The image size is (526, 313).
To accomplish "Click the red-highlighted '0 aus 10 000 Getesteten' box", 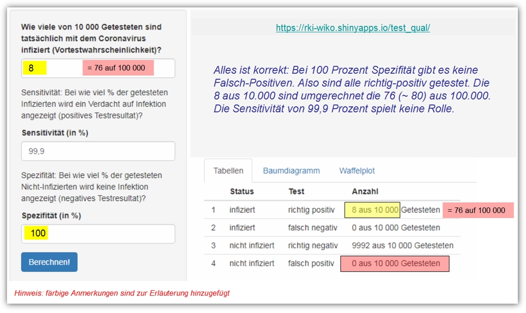I will [395, 263].
